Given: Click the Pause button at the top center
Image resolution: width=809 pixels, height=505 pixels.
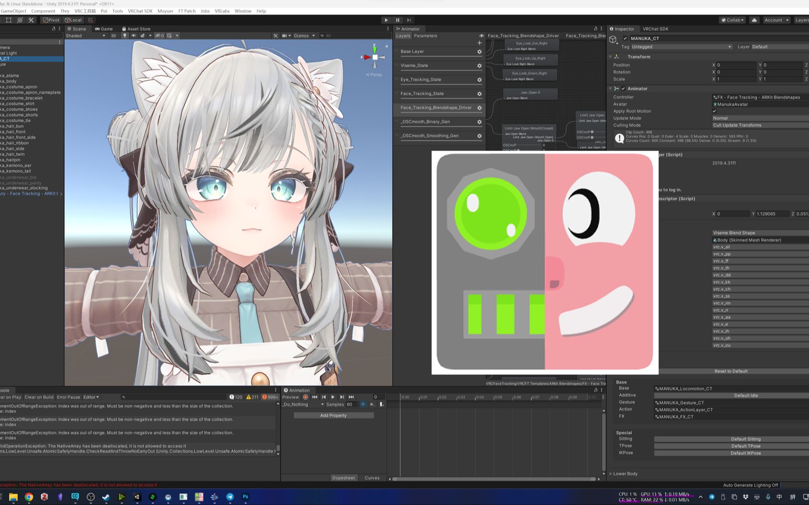Looking at the screenshot, I should (x=398, y=20).
